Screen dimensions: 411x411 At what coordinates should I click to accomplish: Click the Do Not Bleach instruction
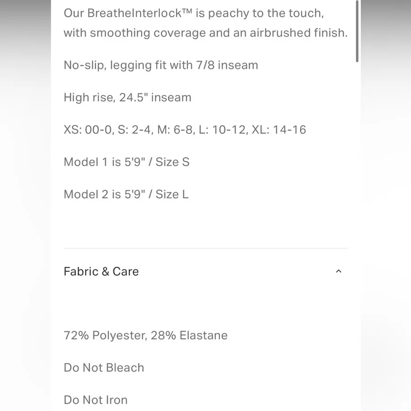point(104,368)
